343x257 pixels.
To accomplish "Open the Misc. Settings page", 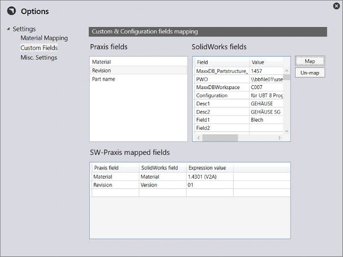I will (x=39, y=57).
